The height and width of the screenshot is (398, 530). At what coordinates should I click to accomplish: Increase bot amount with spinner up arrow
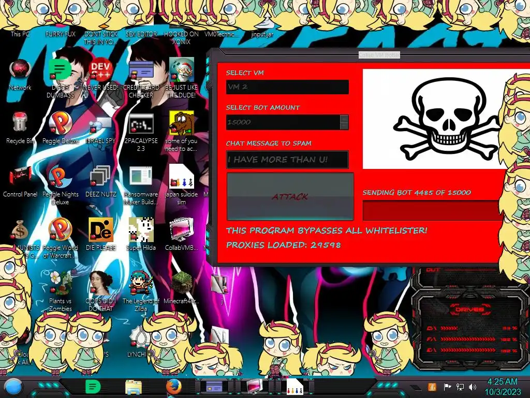point(344,119)
